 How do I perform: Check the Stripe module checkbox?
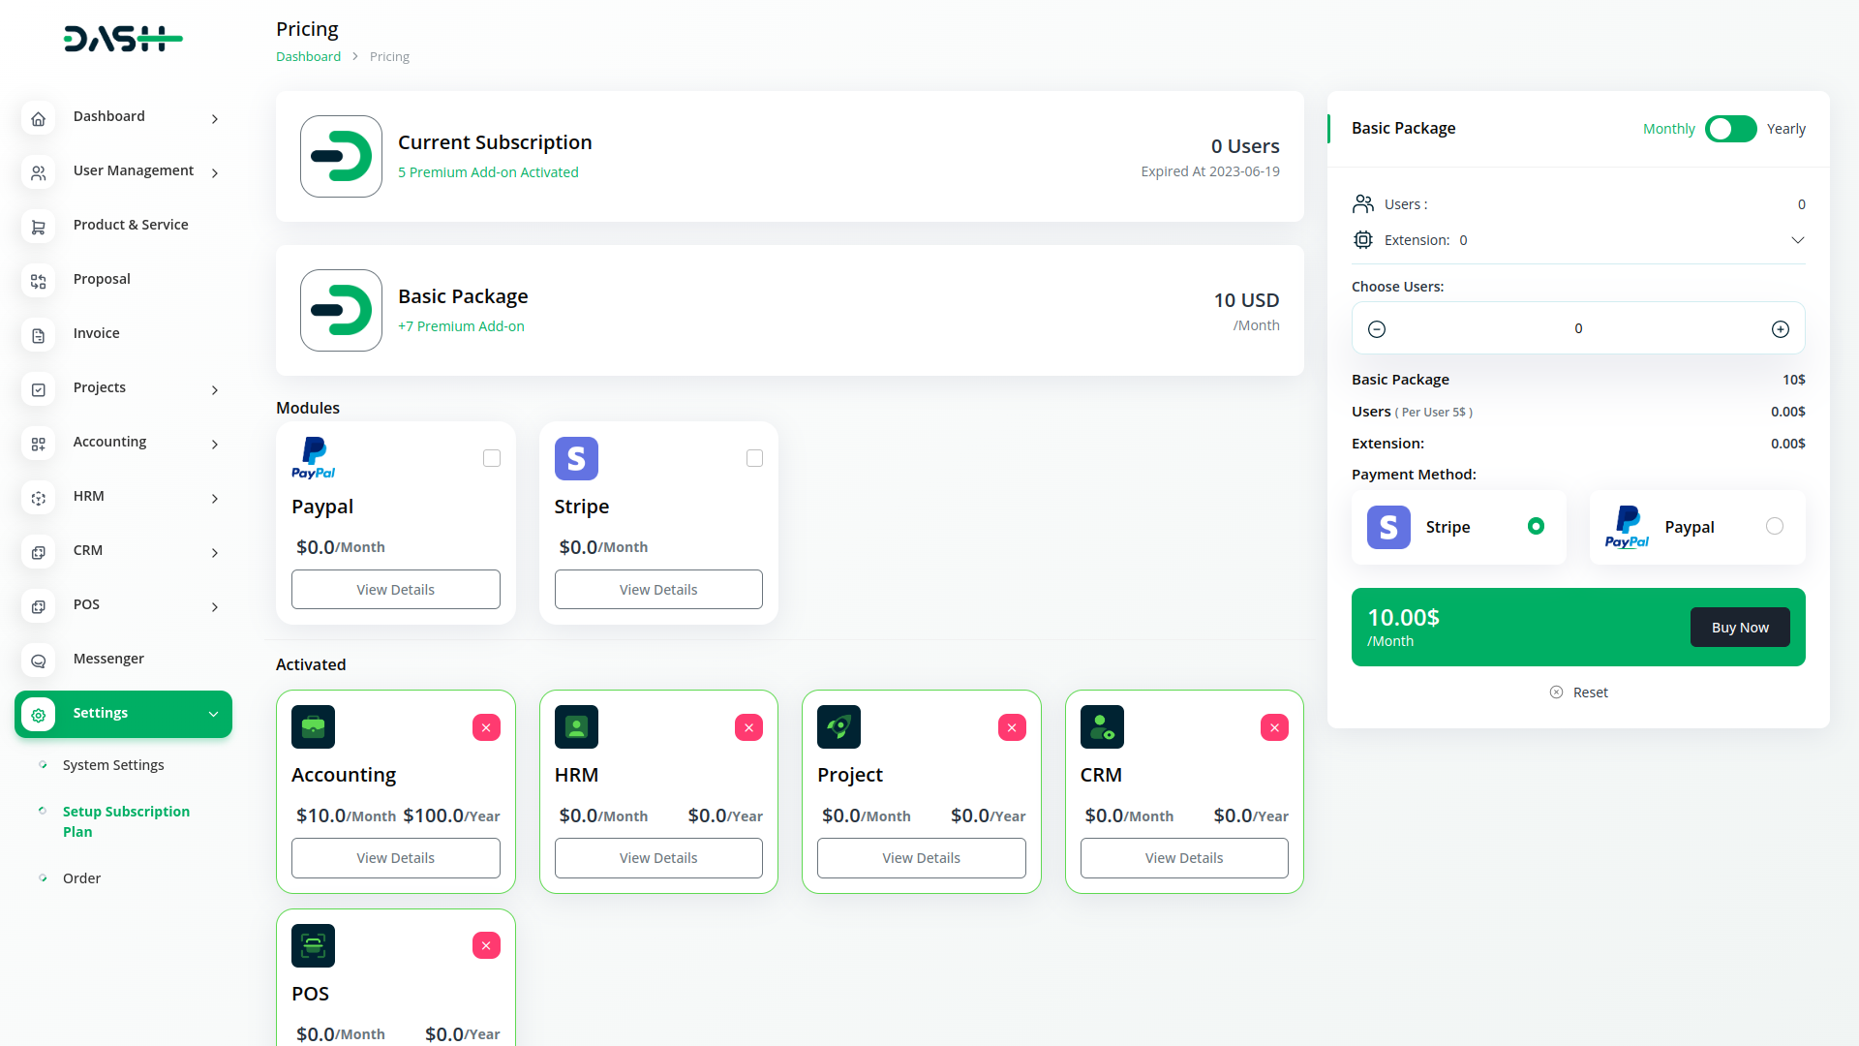click(x=754, y=458)
